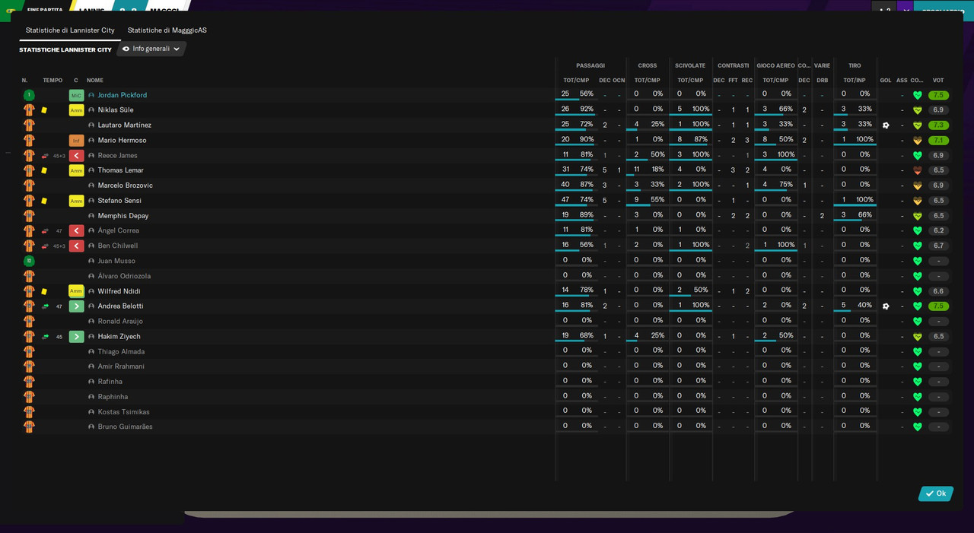Sort by the NOME column header
This screenshot has width=974, height=533.
(x=95, y=81)
